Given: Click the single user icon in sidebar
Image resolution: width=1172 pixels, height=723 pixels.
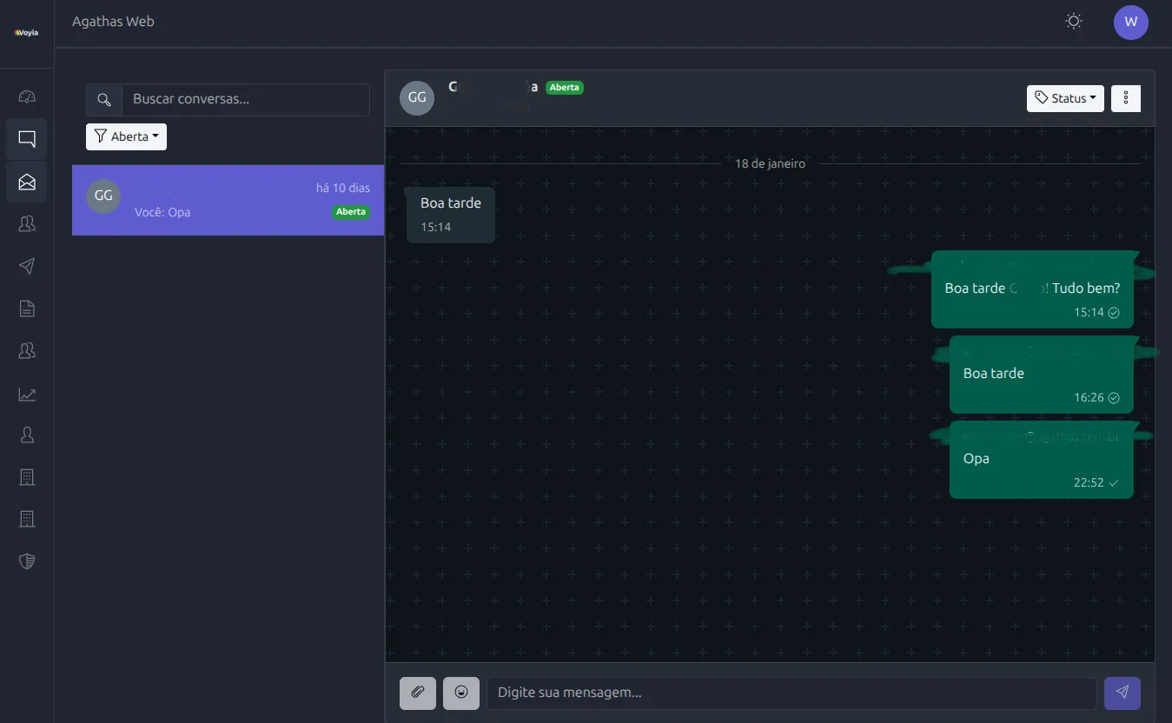Looking at the screenshot, I should pyautogui.click(x=27, y=434).
